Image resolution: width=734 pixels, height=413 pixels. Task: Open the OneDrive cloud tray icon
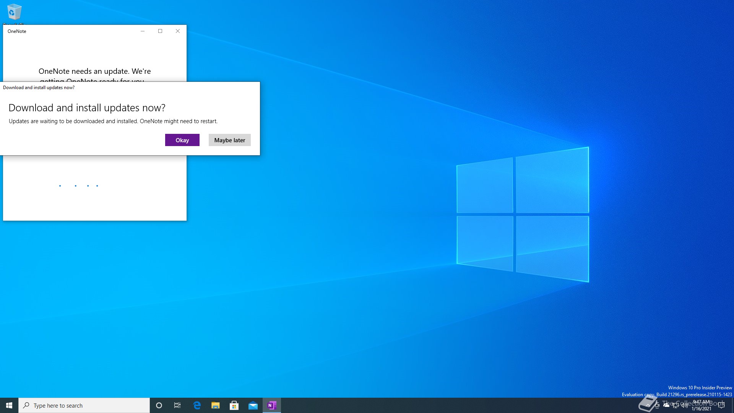click(x=666, y=405)
